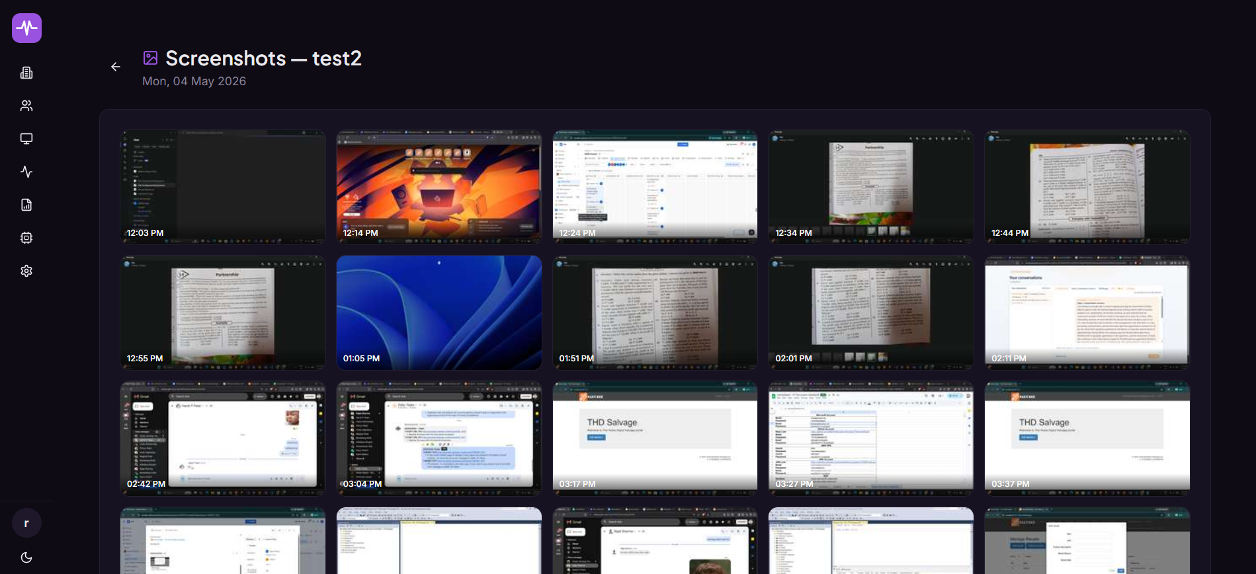This screenshot has height=574, width=1256.
Task: Open the 12:55 PM screenshot thumbnail
Action: point(223,312)
